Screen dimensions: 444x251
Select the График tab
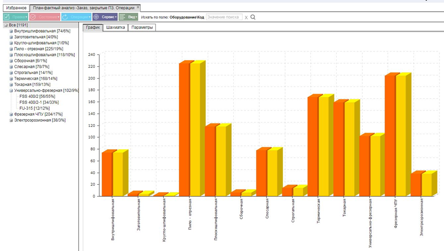tap(93, 27)
